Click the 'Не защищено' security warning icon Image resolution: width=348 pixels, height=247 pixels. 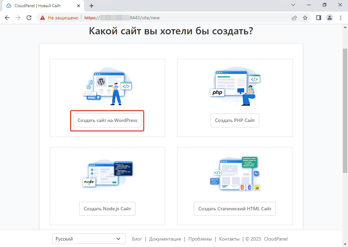click(x=42, y=18)
